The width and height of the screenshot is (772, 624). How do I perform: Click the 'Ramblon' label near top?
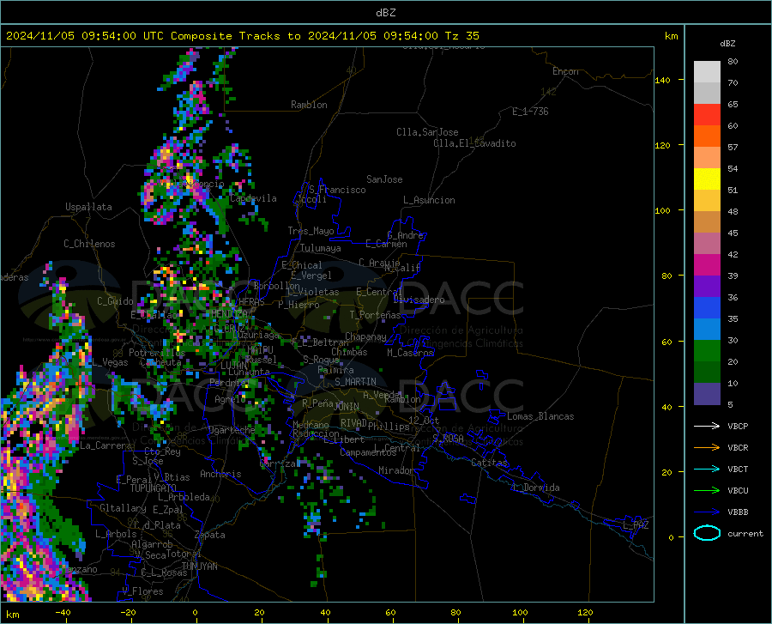pyautogui.click(x=309, y=105)
